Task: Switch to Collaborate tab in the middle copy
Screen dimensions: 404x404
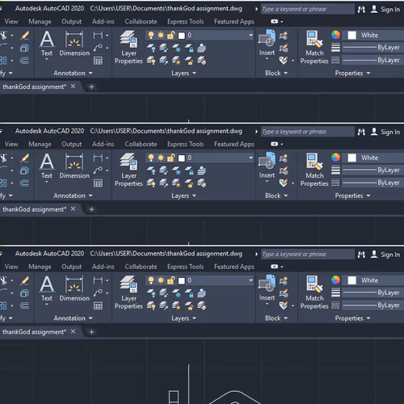Action: point(141,144)
